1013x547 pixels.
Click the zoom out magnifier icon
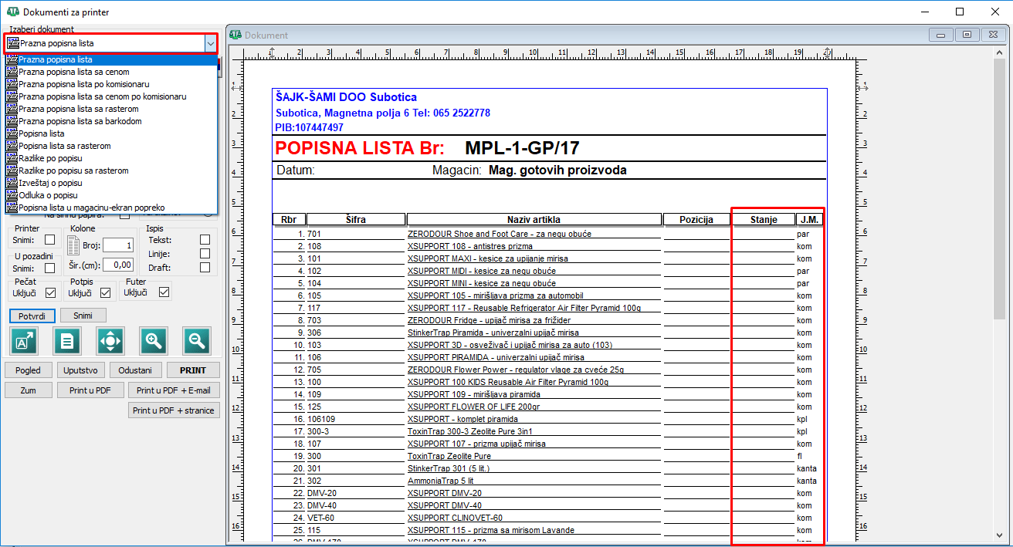[x=197, y=340]
